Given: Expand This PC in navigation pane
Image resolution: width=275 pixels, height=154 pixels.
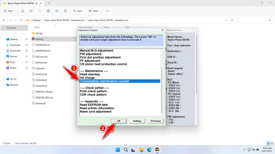Looking at the screenshot, I should click(3, 79).
